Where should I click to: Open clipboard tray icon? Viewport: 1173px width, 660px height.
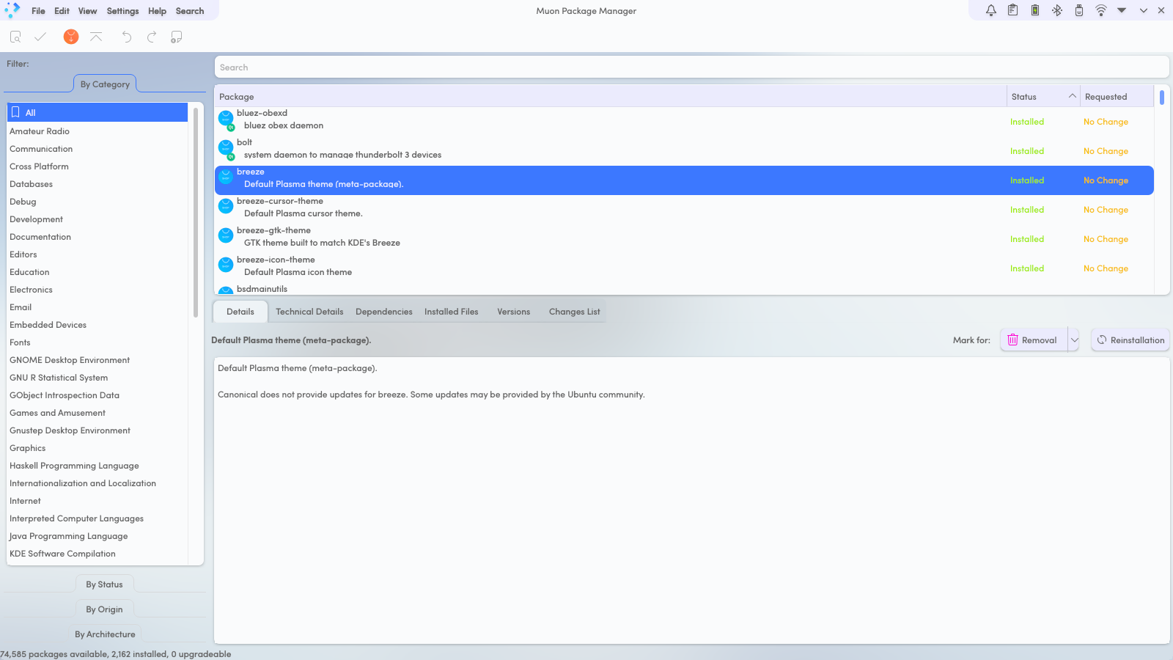[1013, 10]
